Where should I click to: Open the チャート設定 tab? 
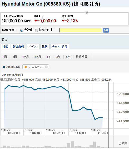pos(60,46)
